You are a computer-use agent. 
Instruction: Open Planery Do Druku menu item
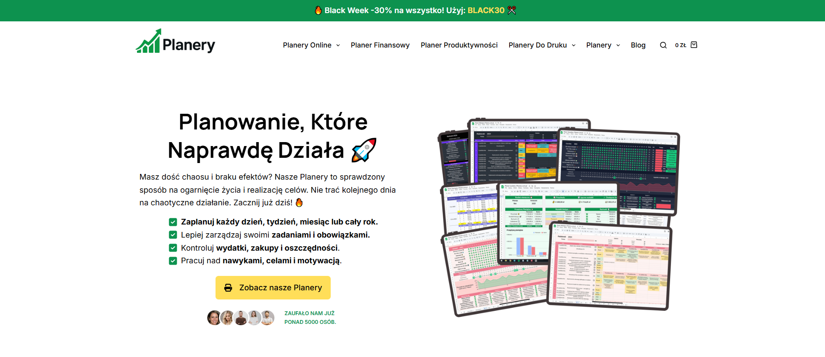[x=537, y=45]
